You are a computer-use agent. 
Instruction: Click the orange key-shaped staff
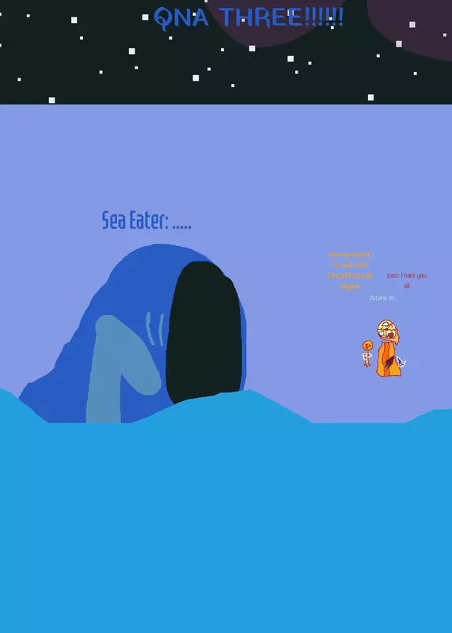(x=367, y=353)
